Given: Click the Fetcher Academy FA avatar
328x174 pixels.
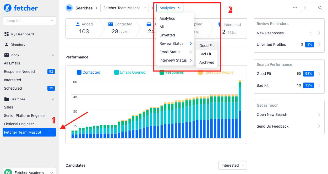Looking at the screenshot, I should tap(8, 172).
